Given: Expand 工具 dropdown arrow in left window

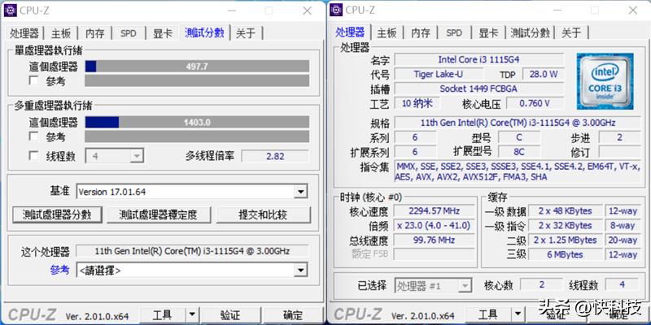Looking at the screenshot, I should coord(191,315).
